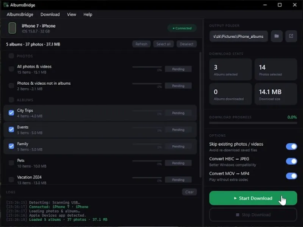Image resolution: width=303 pixels, height=227 pixels.
Task: Click the download progress bar
Action: click(x=253, y=123)
